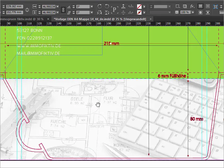Screen dimensions: 224x168
Task: Click the auto-fit frame icon
Action: [x=215, y=6]
